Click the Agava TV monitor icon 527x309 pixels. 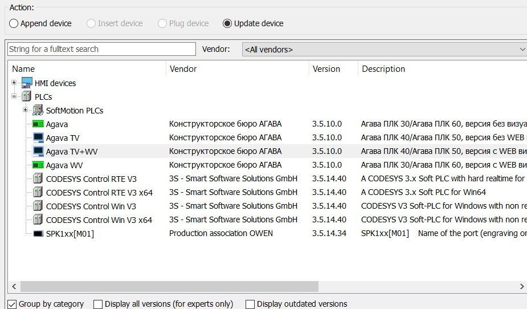(38, 138)
